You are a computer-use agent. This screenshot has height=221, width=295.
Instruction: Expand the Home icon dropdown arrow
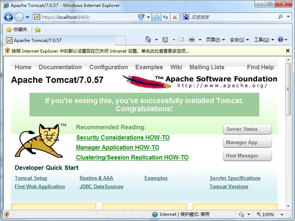point(156,40)
